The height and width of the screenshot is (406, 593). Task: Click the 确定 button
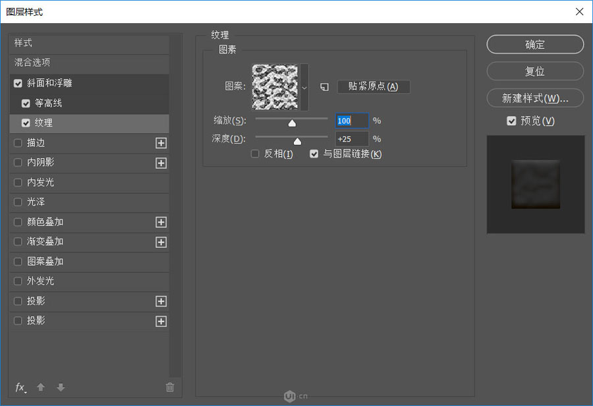tap(534, 44)
